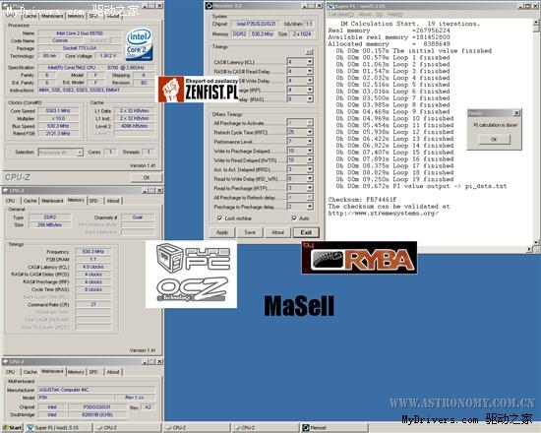
Task: Open the Selection processor dropdown in CPU-Z
Action: (x=80, y=153)
